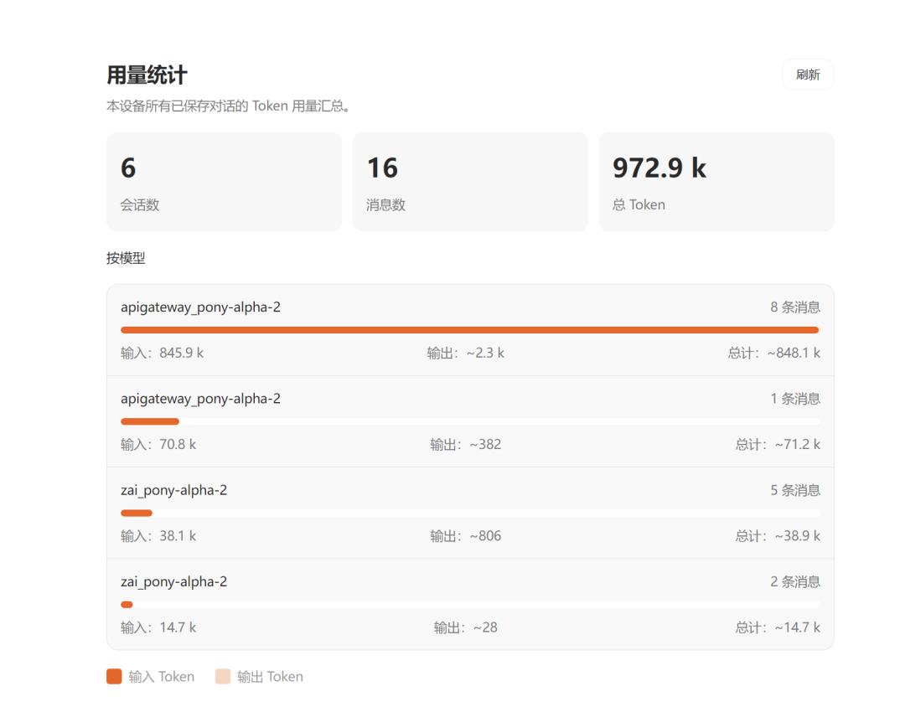Click the 按模型 section heading

click(125, 258)
